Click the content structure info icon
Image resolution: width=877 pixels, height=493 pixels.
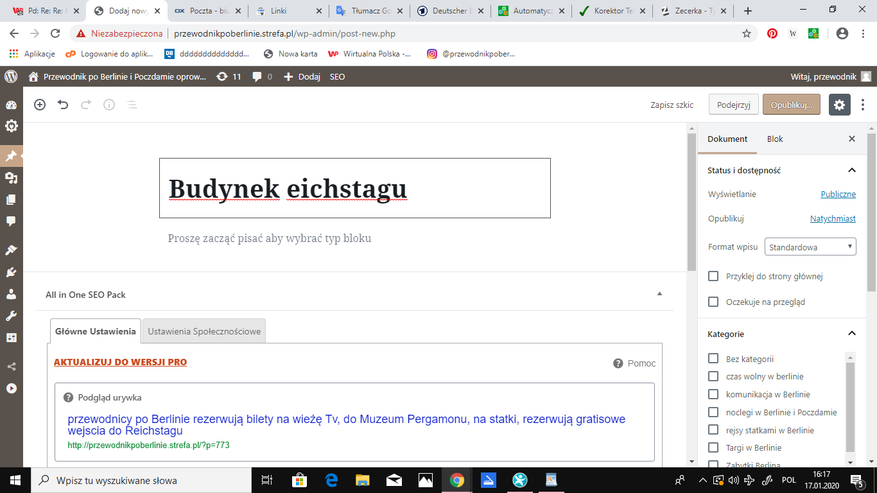point(109,105)
